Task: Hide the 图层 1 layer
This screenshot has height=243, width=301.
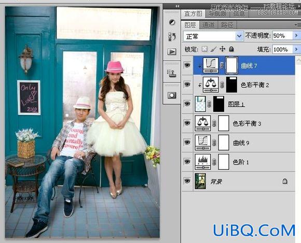Action: tap(187, 104)
